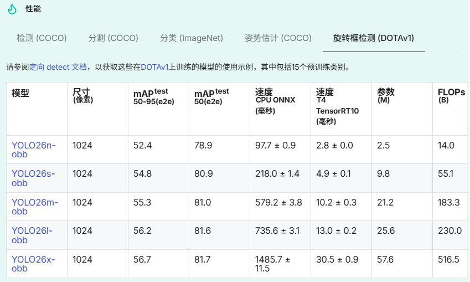The image size is (470, 282).
Task: Follow the DOTAv1 dataset link
Action: click(154, 67)
